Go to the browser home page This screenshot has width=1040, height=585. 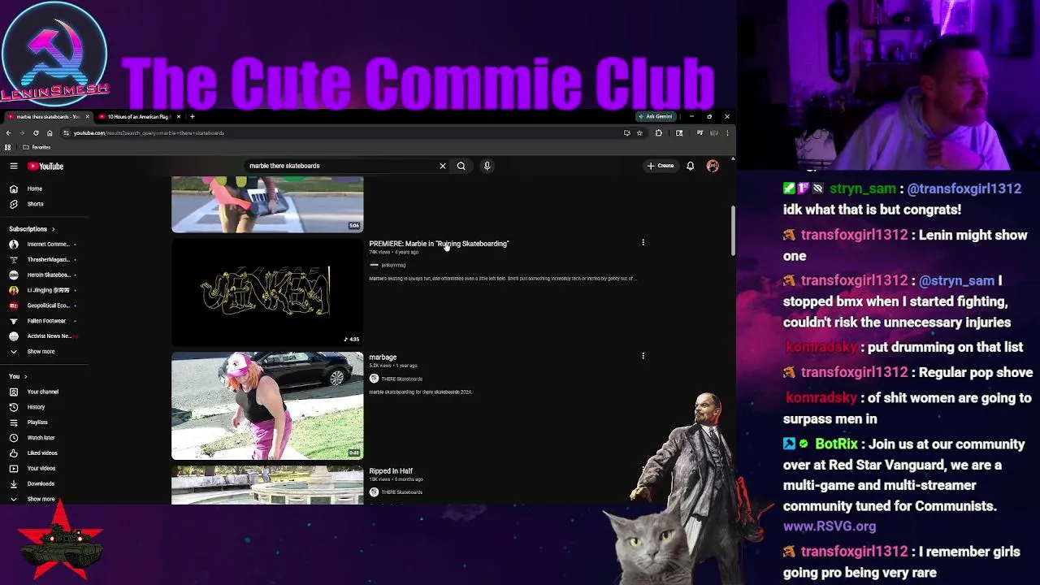[50, 133]
